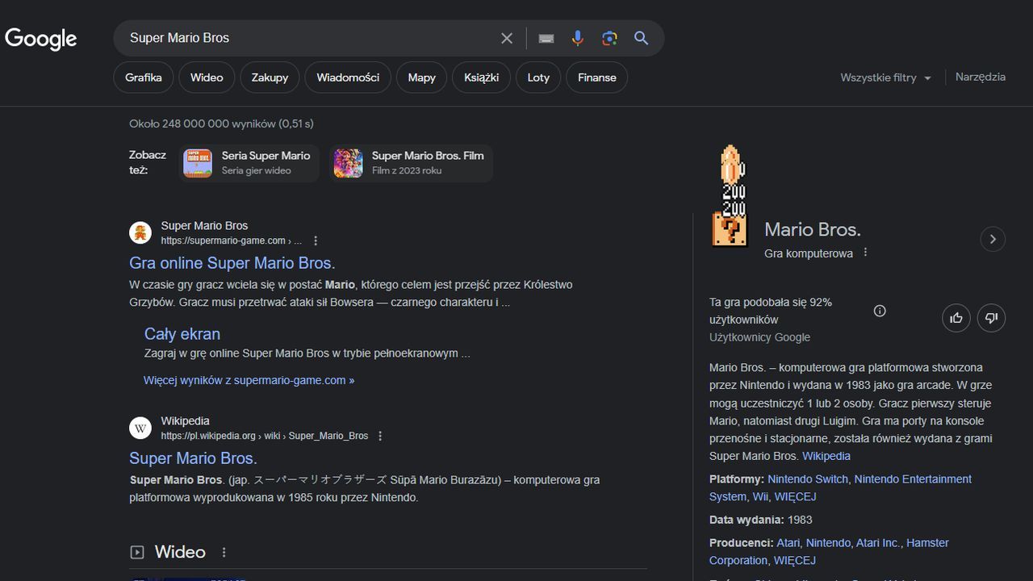Switch to the Wideo tab

pyautogui.click(x=207, y=77)
